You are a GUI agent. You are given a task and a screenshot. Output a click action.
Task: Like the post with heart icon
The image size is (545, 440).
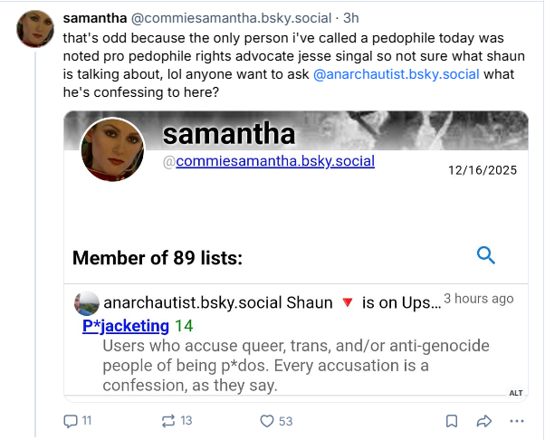point(267,421)
